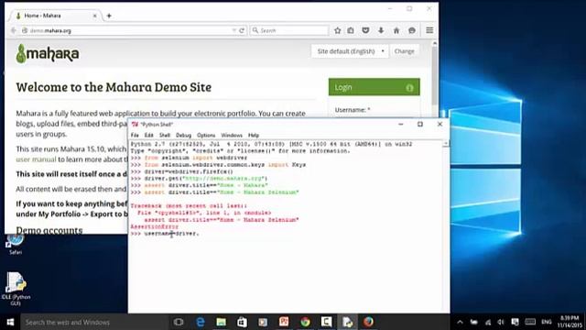Viewport: 586px width, 330px height.
Task: Switch to Python IDLE taskbar icon
Action: (x=347, y=322)
